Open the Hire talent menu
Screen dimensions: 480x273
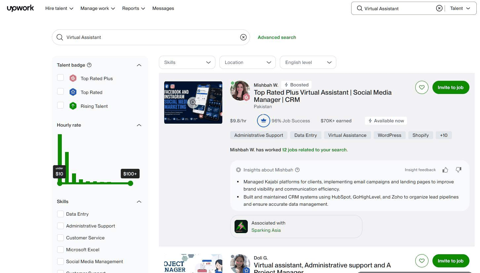[x=59, y=8]
